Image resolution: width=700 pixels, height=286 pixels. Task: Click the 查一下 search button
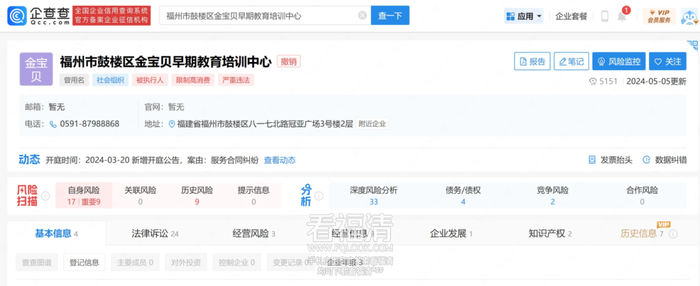[390, 16]
